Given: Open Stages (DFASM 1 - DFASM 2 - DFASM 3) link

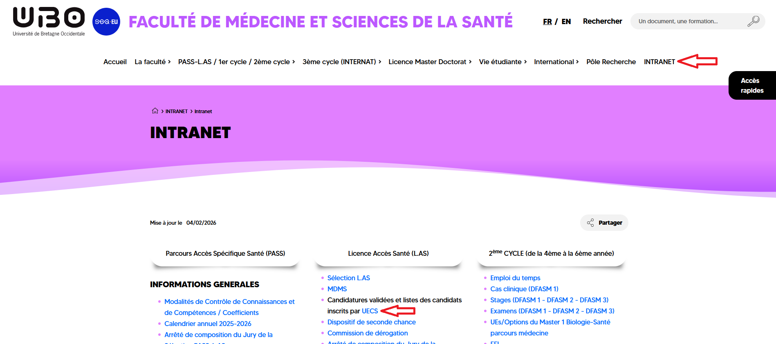Looking at the screenshot, I should (x=549, y=300).
